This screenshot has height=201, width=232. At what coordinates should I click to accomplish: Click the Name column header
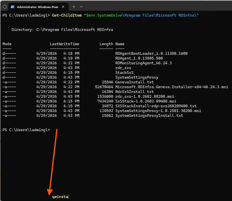120,44
